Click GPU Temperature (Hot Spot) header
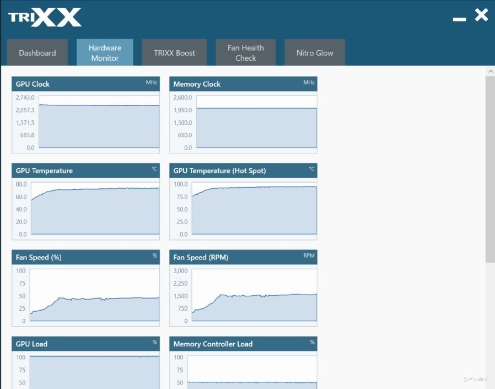 point(243,170)
